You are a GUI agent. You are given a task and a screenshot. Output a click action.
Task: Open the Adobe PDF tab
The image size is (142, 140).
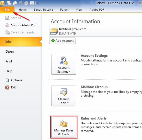[97, 10]
